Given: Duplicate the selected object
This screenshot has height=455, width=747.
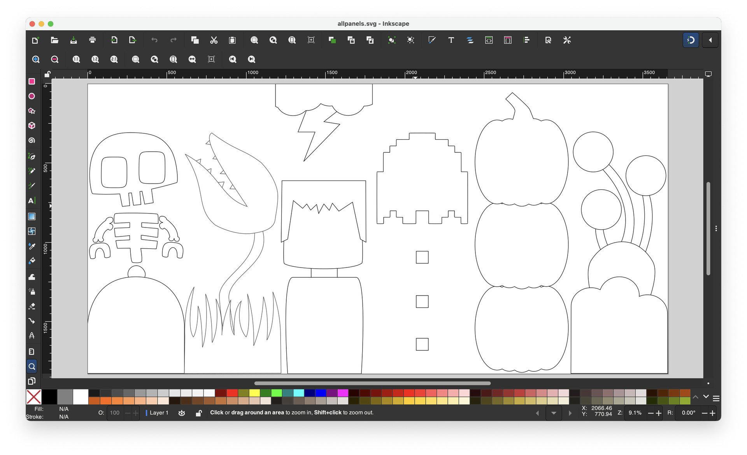Looking at the screenshot, I should pyautogui.click(x=332, y=40).
